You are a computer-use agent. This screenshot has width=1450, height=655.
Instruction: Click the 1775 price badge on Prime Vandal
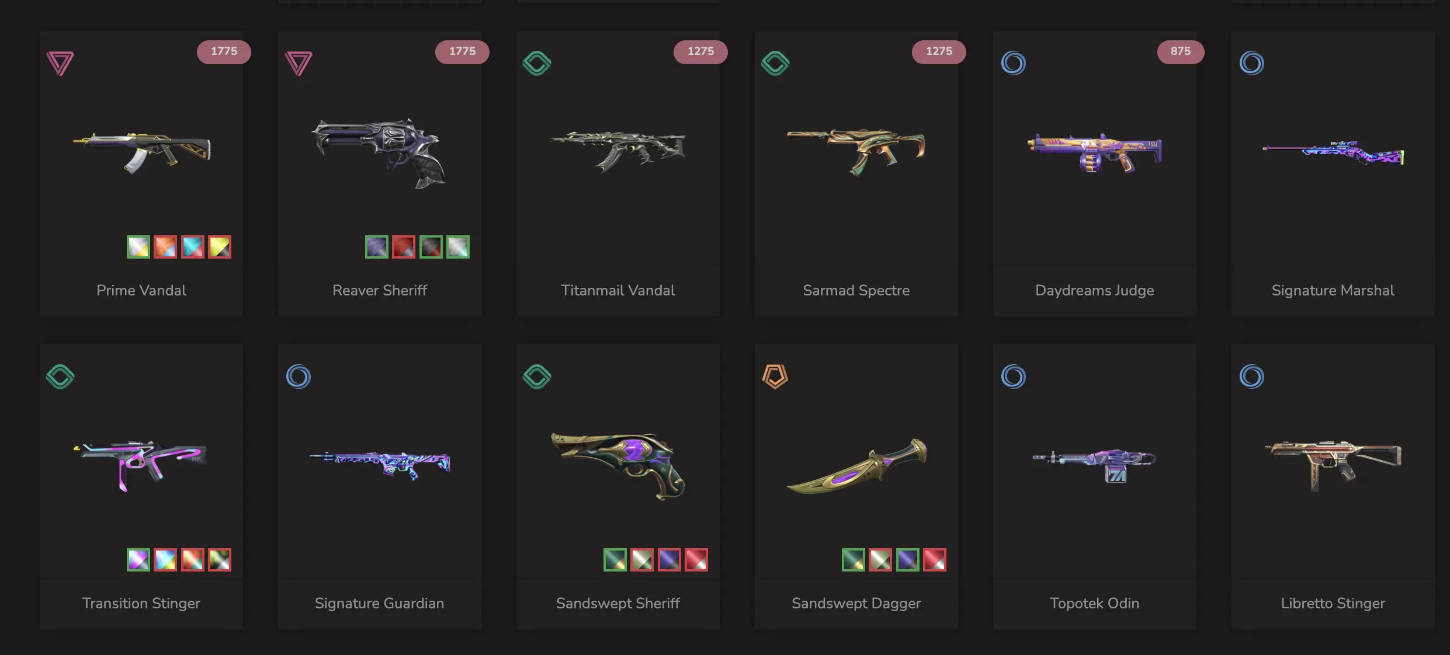(x=224, y=51)
